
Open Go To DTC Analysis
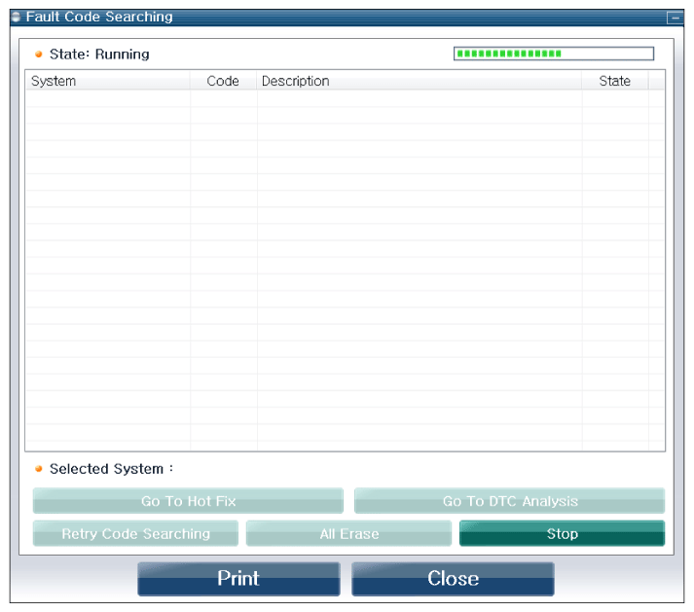tap(509, 501)
